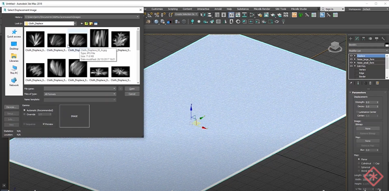Screen dimensions: 389x191
Task: Open the Hierarchy panel icon
Action: 364,38
